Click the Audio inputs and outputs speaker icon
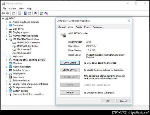Viewport: 150px width, 115px height. 10,22
